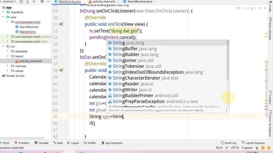Choose StringReader java.io suggestion
Viewport: 273px width, 153px height.
coord(167,84)
